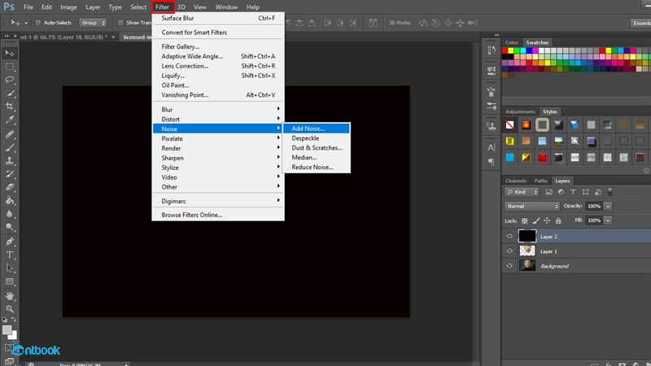Open the layer filter Kind dropdown

click(522, 192)
